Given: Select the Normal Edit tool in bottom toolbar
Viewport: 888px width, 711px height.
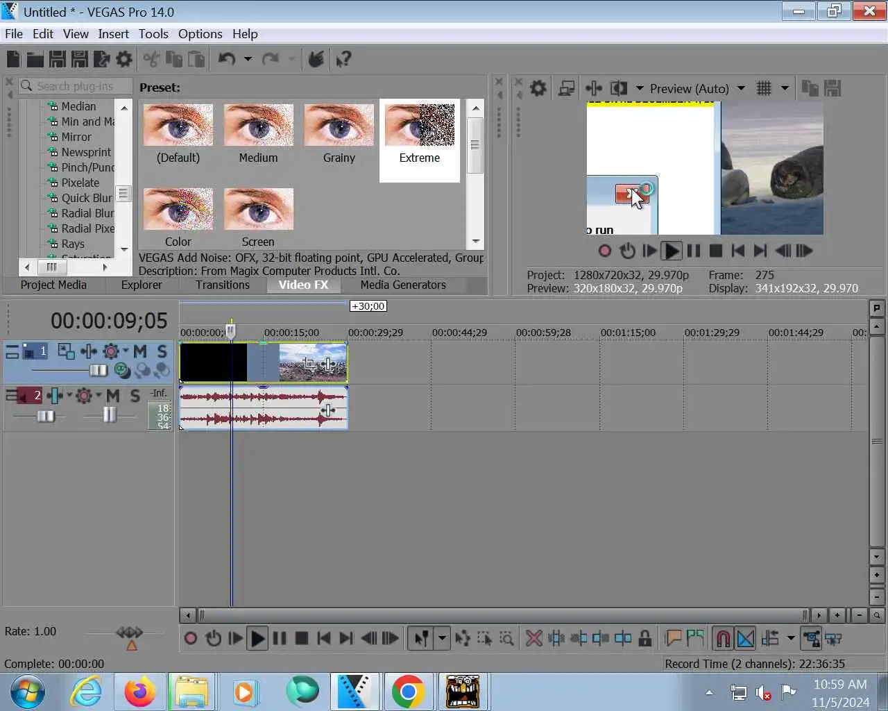Looking at the screenshot, I should [421, 638].
